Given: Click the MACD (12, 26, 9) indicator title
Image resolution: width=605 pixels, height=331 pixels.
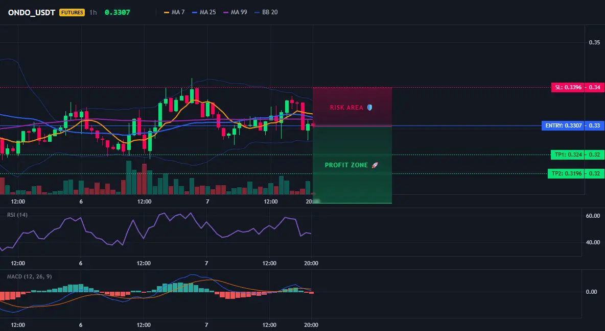Looking at the screenshot, I should [x=29, y=276].
